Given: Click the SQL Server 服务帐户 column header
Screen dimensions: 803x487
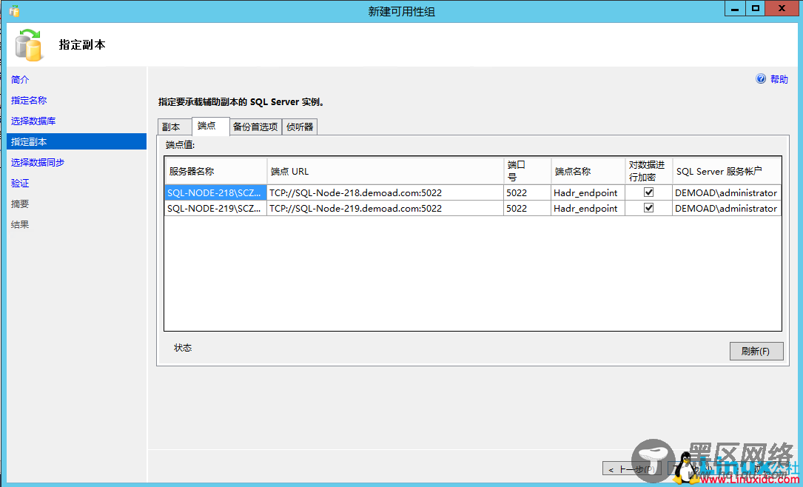Looking at the screenshot, I should click(727, 171).
